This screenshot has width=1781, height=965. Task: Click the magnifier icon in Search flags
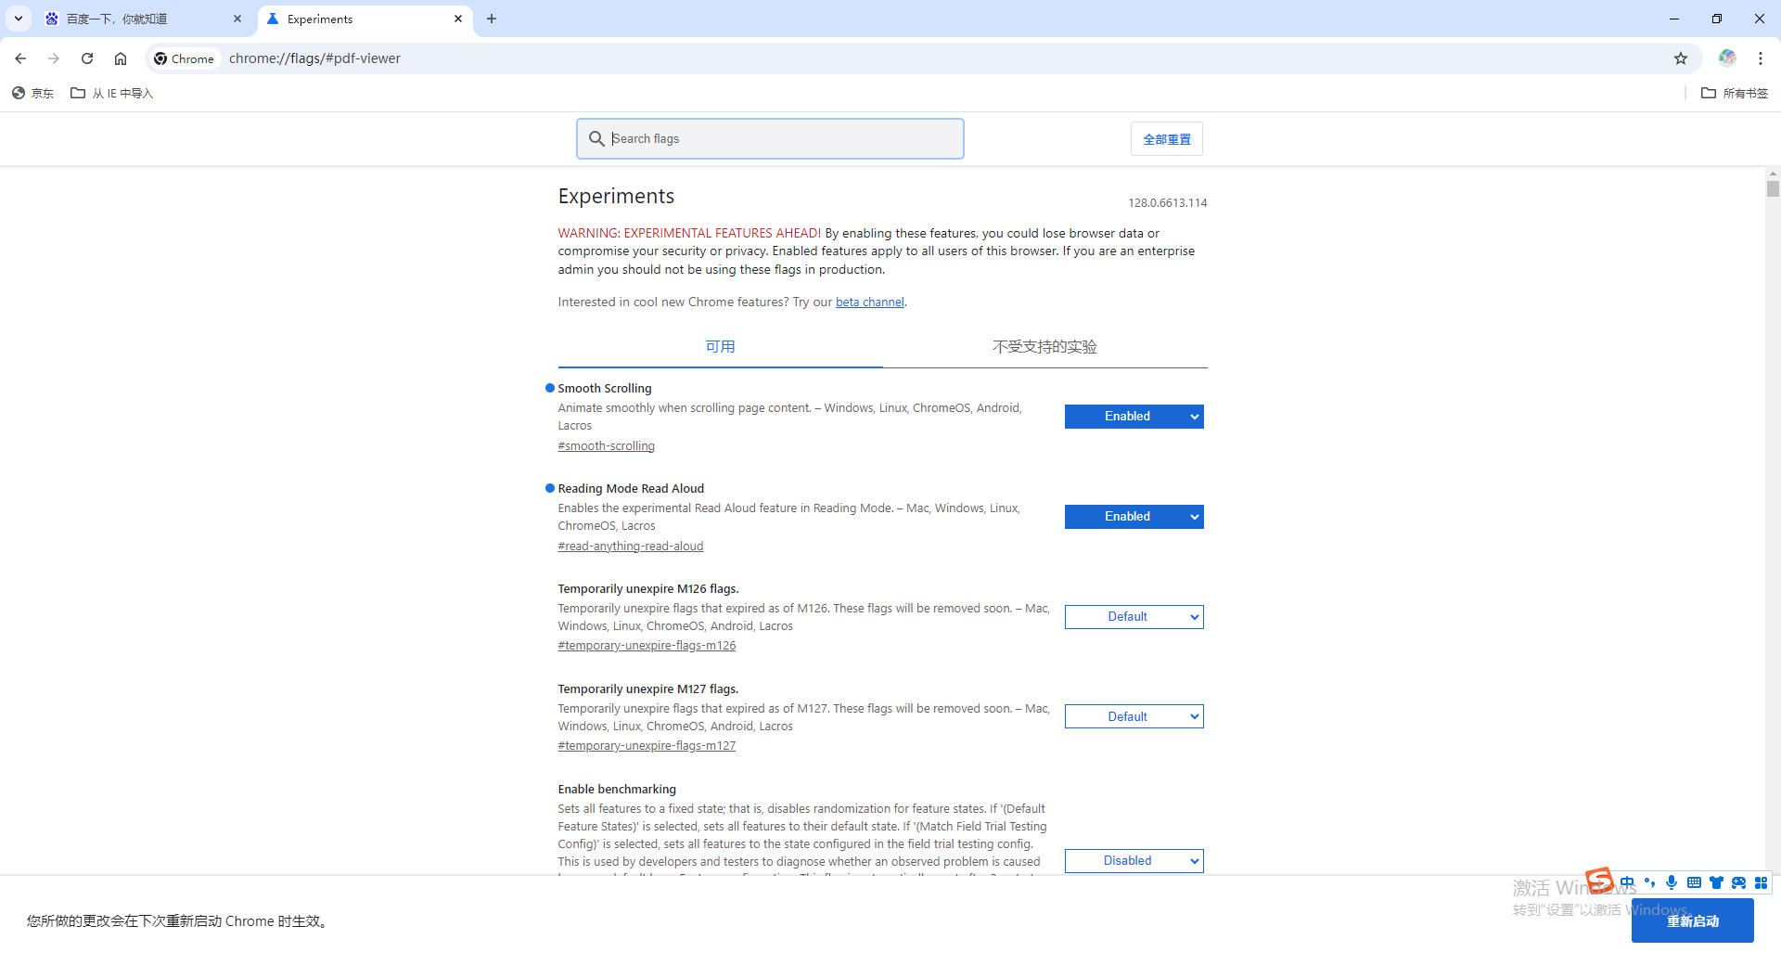(596, 138)
